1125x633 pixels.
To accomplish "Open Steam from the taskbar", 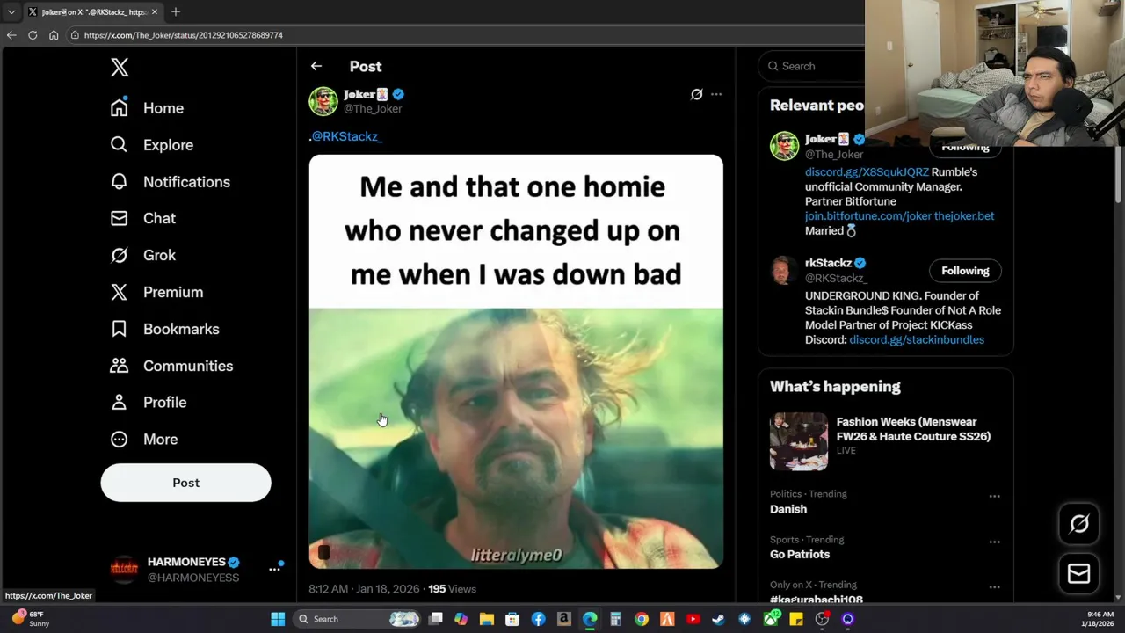I will pos(718,619).
